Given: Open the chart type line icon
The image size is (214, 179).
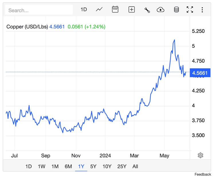Looking at the screenshot, I should [x=99, y=9].
